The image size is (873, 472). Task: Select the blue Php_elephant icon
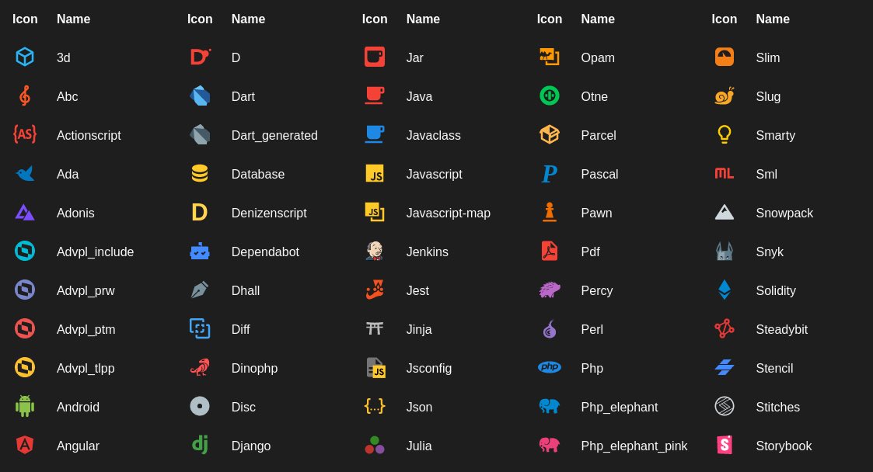pos(550,406)
